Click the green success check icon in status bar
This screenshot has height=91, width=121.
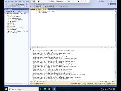point(31,84)
